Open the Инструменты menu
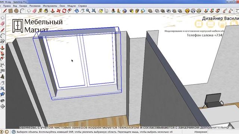 (x=50, y=6)
